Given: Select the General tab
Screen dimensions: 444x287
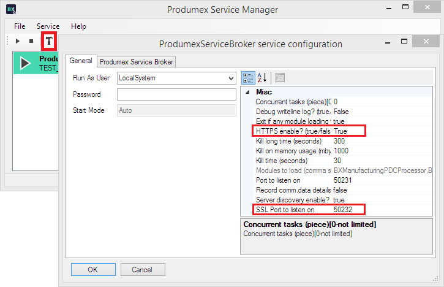Looking at the screenshot, I should [80, 61].
